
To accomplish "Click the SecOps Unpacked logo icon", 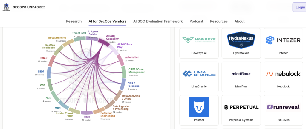I will (7, 7).
